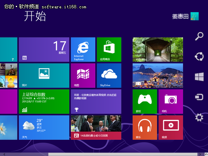Click the right scroll arrow on scrollbar
This screenshot has width=208, height=156.
coord(200,154)
